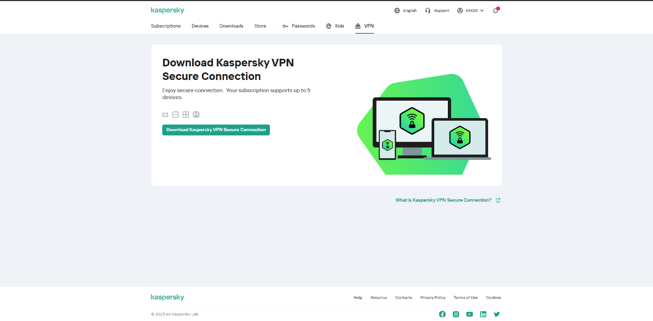Image resolution: width=653 pixels, height=321 pixels.
Task: Switch to the Passwords tab
Action: pyautogui.click(x=299, y=26)
